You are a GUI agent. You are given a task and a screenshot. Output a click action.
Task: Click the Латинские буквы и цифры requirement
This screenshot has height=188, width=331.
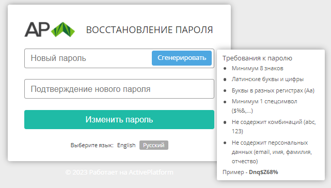click(267, 79)
